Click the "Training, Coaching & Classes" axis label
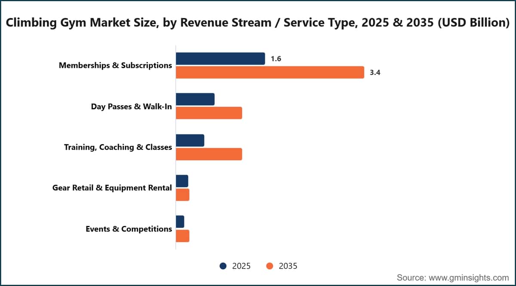Viewport: 516px width, 286px height. click(x=118, y=147)
